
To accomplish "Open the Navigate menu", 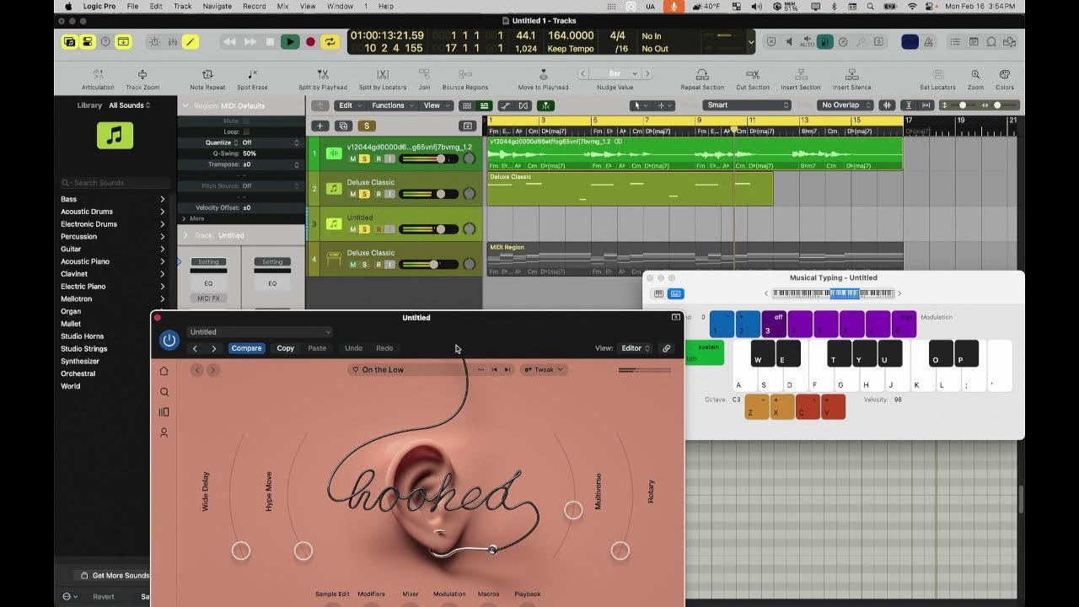I will click(x=217, y=6).
